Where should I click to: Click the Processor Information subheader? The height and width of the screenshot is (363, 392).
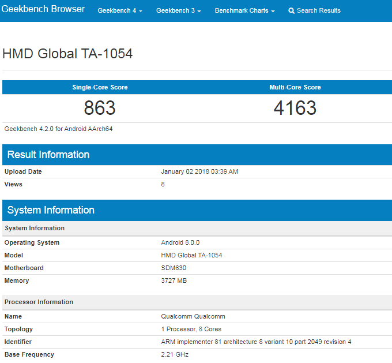click(x=197, y=302)
